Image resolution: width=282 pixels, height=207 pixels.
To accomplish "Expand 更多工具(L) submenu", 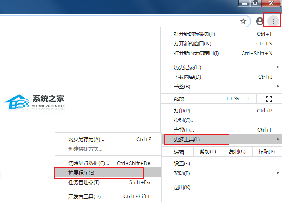I will click(x=222, y=139).
